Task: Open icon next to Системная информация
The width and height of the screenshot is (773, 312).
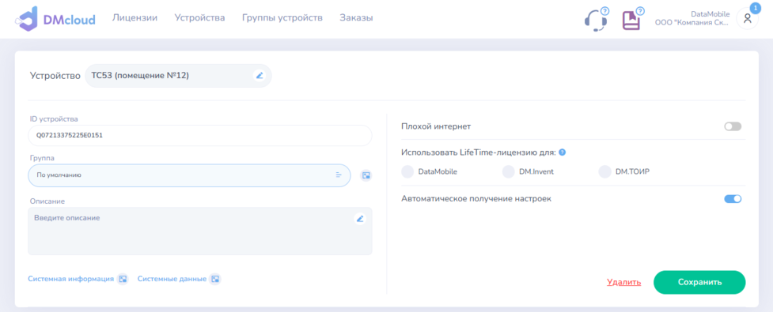Action: 123,279
